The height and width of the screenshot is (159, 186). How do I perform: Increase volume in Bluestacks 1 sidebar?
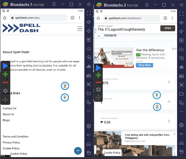pyautogui.click(x=89, y=22)
